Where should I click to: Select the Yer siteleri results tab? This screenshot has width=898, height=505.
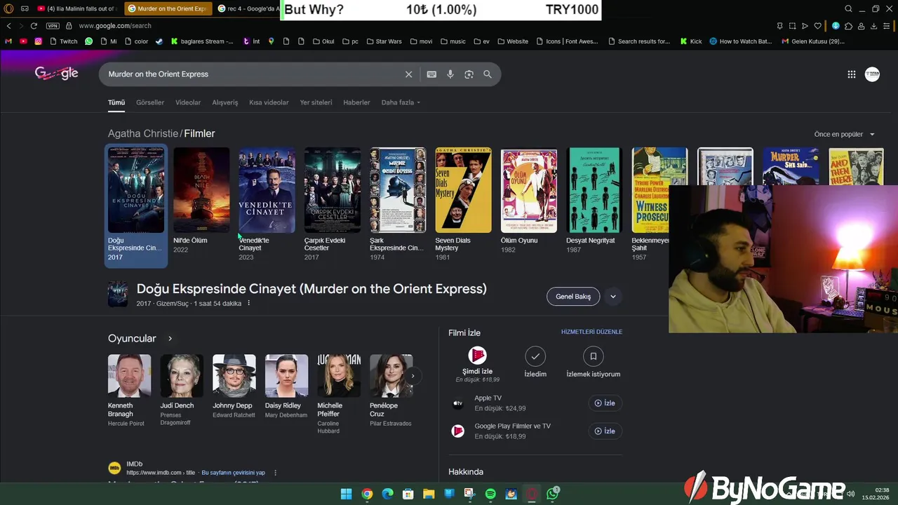click(x=316, y=102)
